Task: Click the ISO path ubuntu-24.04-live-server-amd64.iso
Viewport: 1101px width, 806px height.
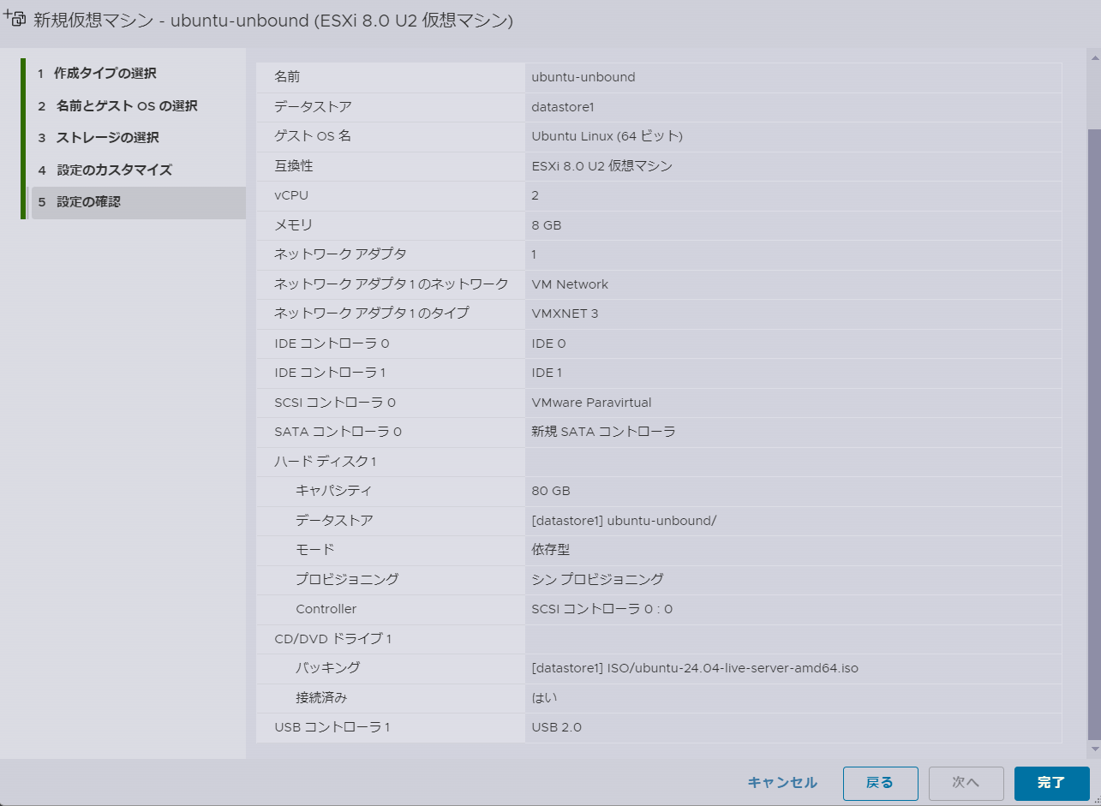Action: (x=732, y=668)
